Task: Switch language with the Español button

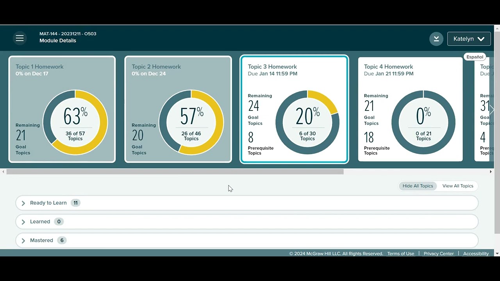Action: tap(475, 57)
